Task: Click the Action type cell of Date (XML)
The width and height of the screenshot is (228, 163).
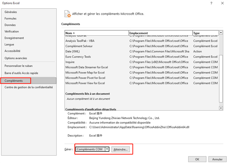Action: 198,51
